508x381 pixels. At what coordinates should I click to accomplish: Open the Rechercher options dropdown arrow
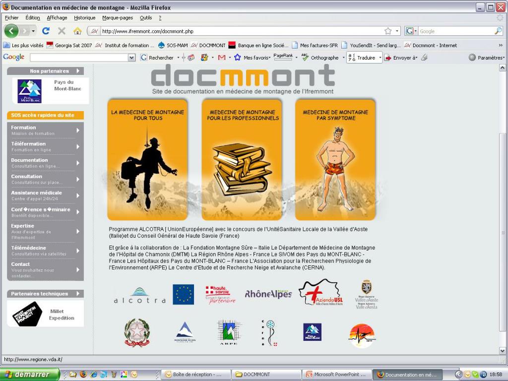(178, 58)
